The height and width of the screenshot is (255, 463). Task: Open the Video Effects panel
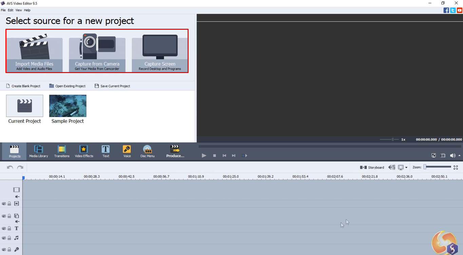(x=84, y=151)
